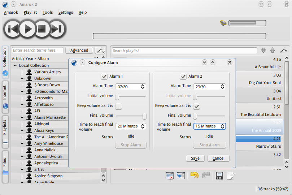Image resolution: width=292 pixels, height=195 pixels.
Task: Open the Playlist menu
Action: click(x=30, y=13)
